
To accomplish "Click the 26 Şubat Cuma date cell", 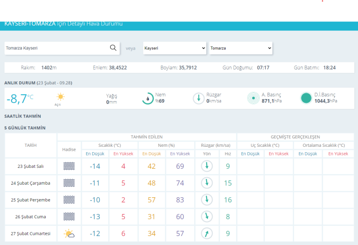I will pyautogui.click(x=30, y=217).
